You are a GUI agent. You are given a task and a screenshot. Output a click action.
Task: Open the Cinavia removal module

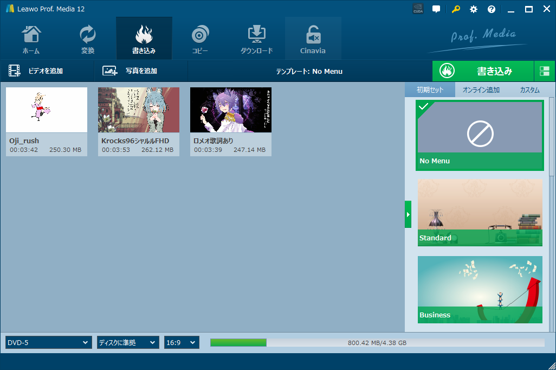click(313, 39)
